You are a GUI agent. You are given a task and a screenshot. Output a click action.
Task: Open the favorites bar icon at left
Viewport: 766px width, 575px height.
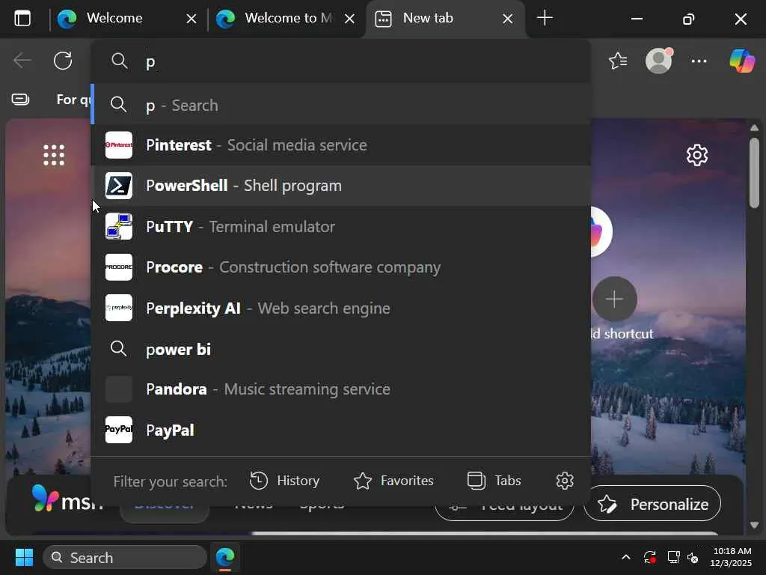20,100
